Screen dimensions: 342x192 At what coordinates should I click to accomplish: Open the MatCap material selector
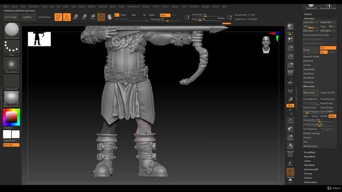coord(12,99)
